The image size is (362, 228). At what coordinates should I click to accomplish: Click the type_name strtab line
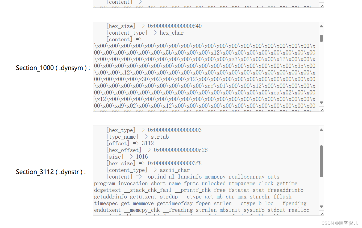point(138,137)
